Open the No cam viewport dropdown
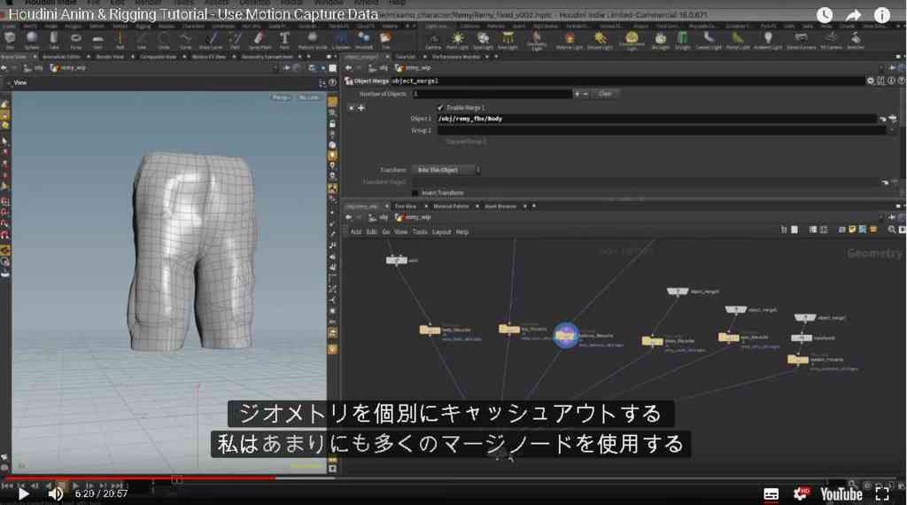 309,97
